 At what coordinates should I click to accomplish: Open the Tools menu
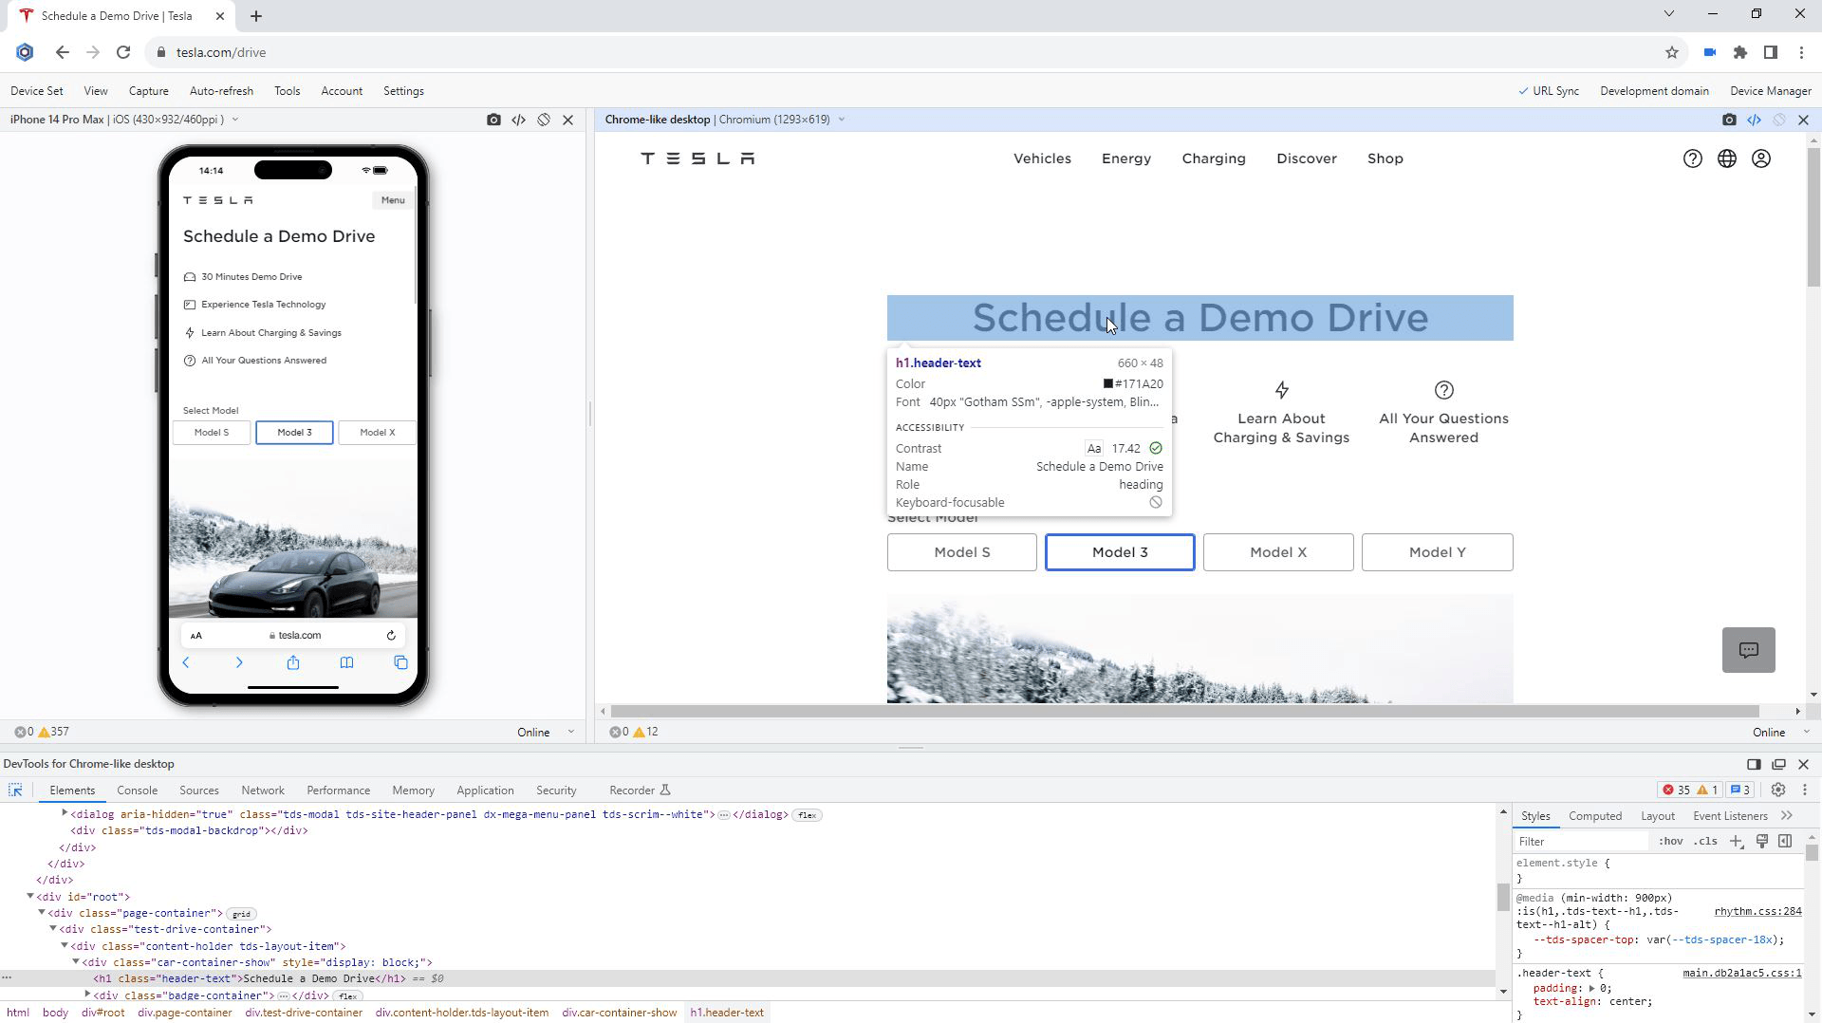point(287,90)
